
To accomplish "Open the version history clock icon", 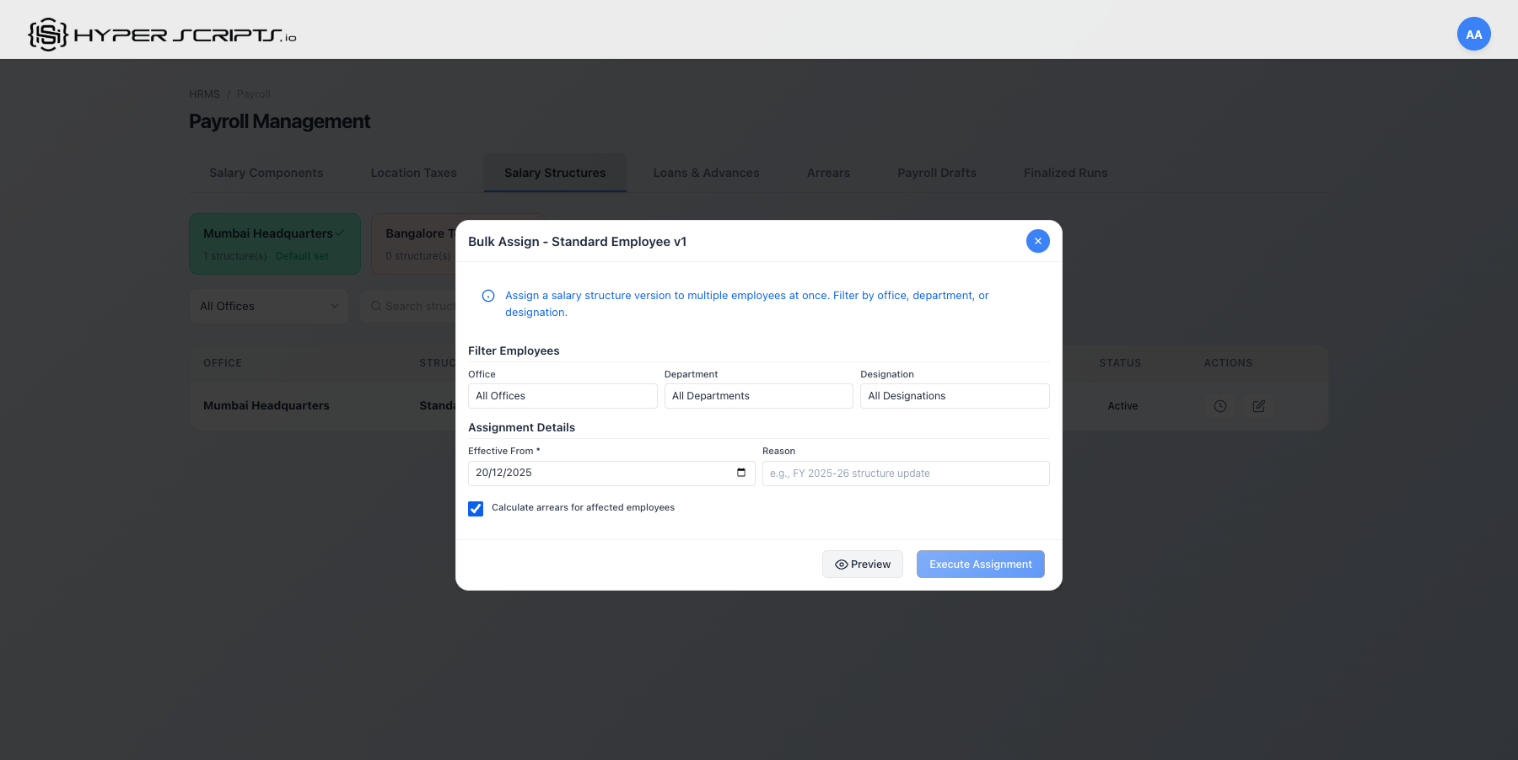I will pyautogui.click(x=1219, y=405).
